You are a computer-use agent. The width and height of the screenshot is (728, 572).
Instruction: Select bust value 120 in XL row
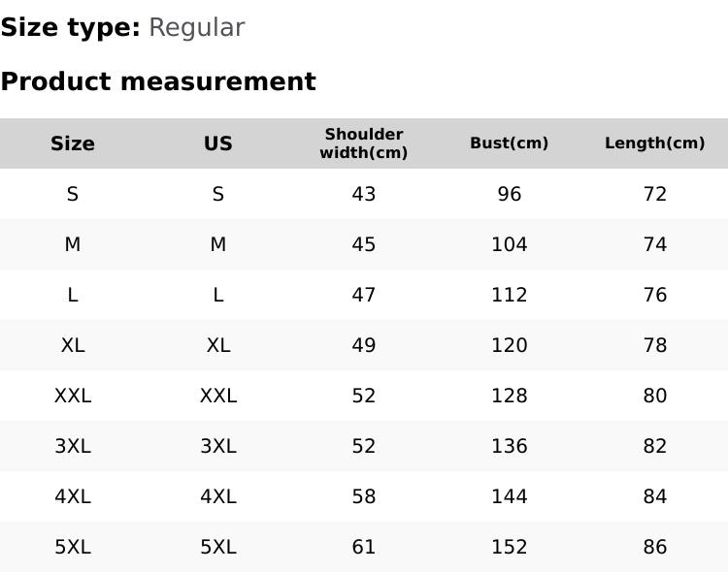[x=510, y=345]
